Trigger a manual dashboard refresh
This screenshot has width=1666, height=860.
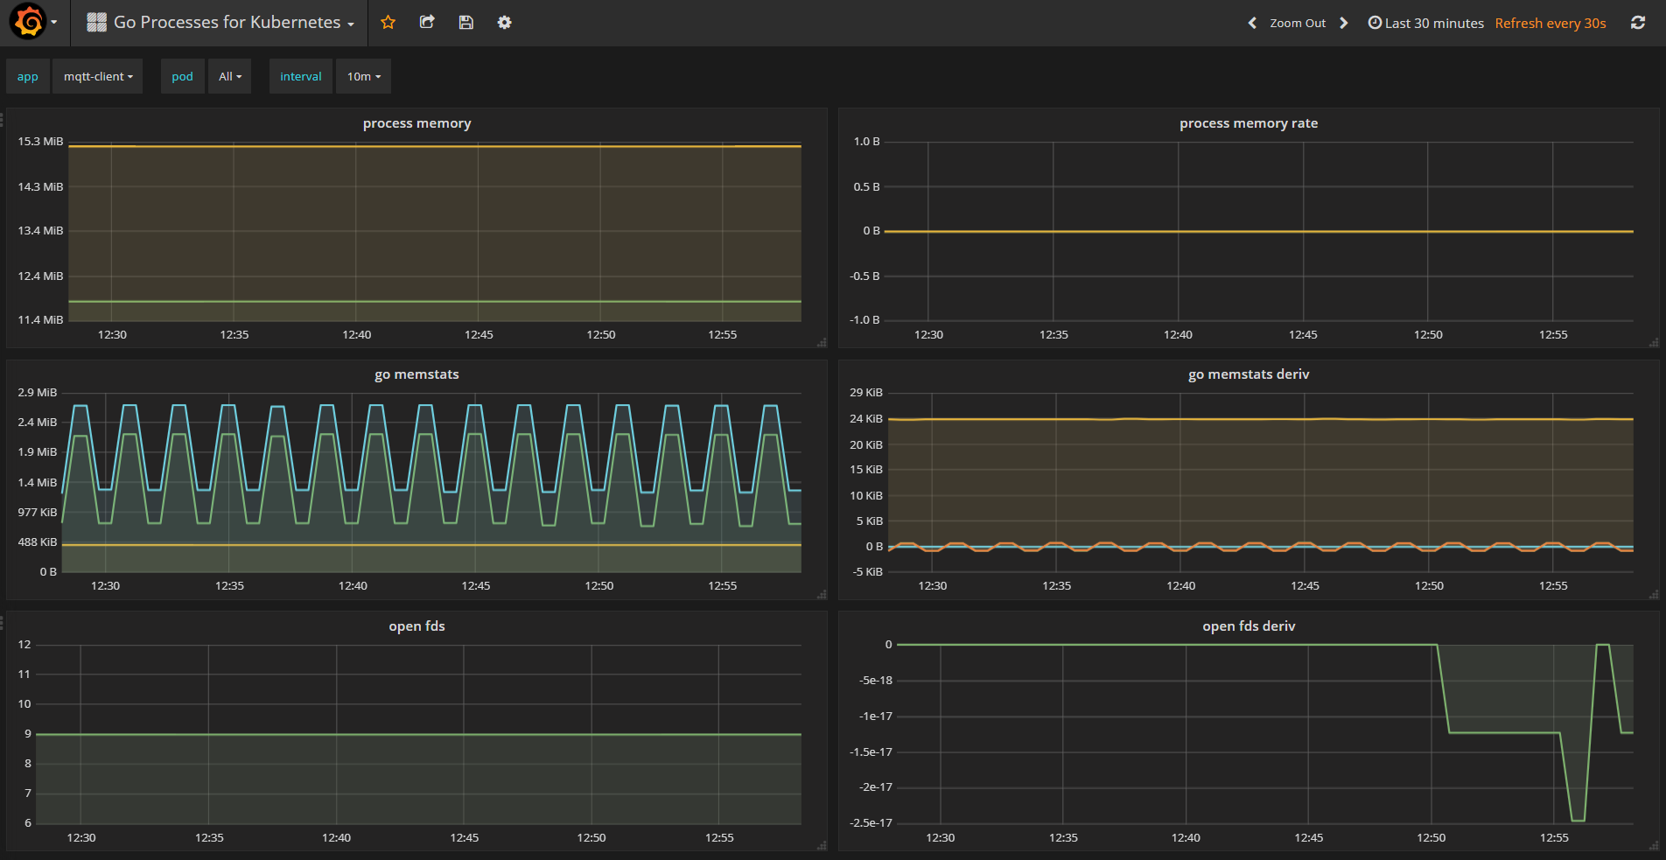1638,22
